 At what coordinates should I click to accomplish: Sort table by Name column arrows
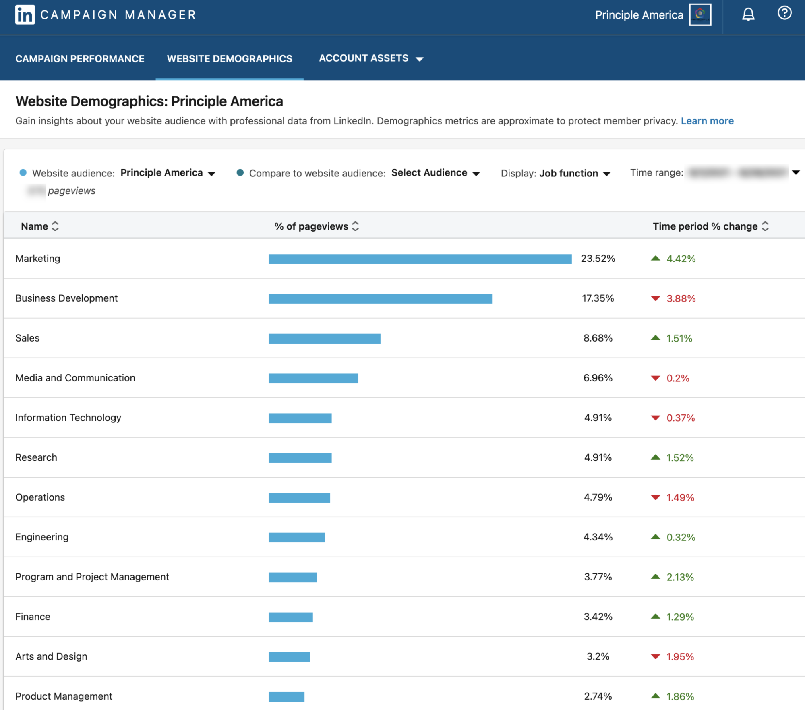point(55,226)
